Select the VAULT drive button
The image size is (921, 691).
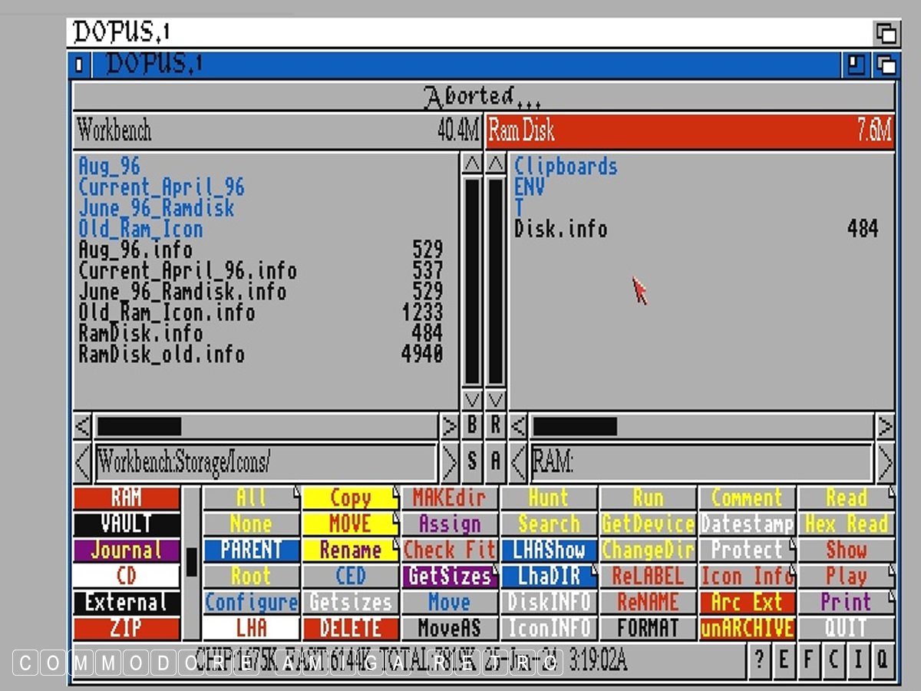(127, 524)
